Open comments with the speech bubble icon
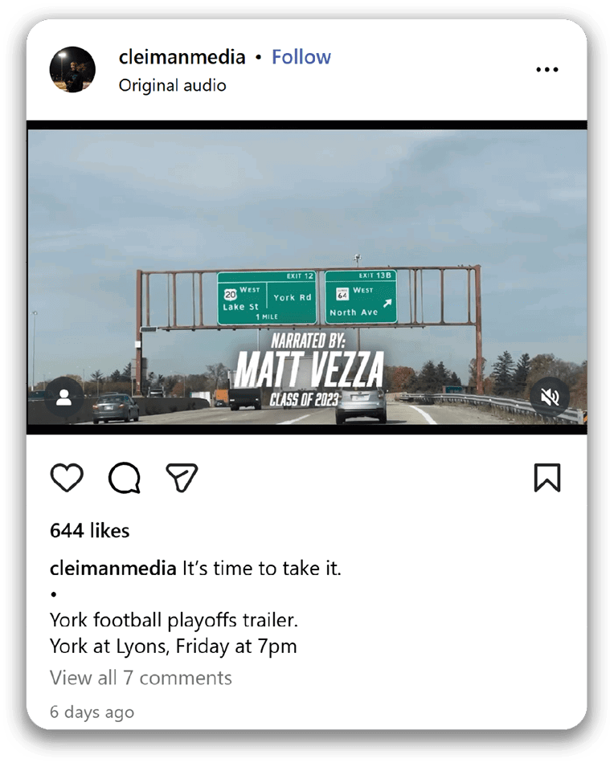The height and width of the screenshot is (763, 614). 125,477
